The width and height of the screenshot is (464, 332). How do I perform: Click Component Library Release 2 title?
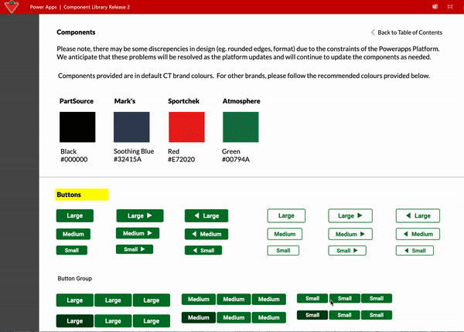(97, 7)
